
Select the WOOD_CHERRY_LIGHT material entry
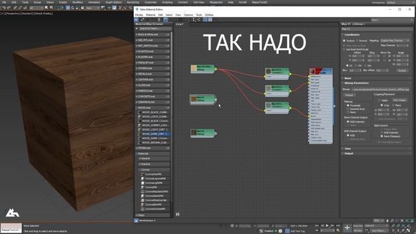[x=154, y=125]
